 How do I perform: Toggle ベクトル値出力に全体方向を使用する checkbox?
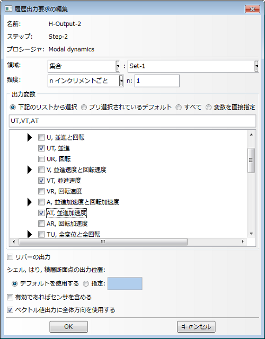tap(10, 310)
